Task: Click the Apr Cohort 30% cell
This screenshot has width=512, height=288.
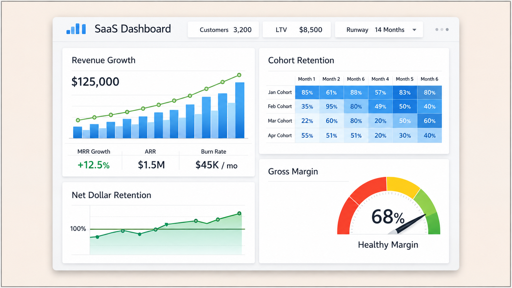Action: pos(405,136)
